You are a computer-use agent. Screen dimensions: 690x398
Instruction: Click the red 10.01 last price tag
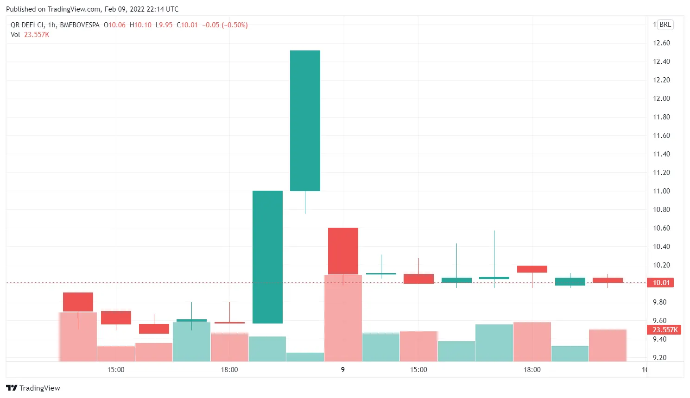tap(661, 282)
